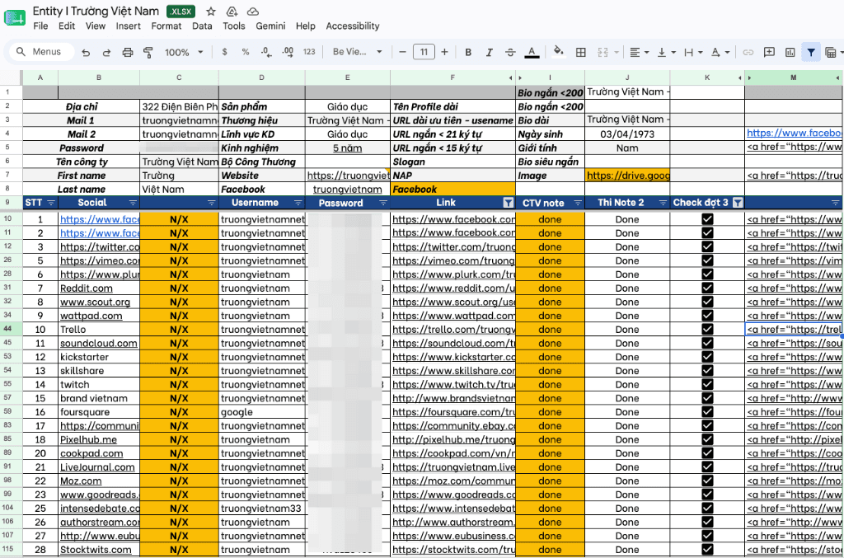
Task: Add a comment with comment icon
Action: (769, 52)
